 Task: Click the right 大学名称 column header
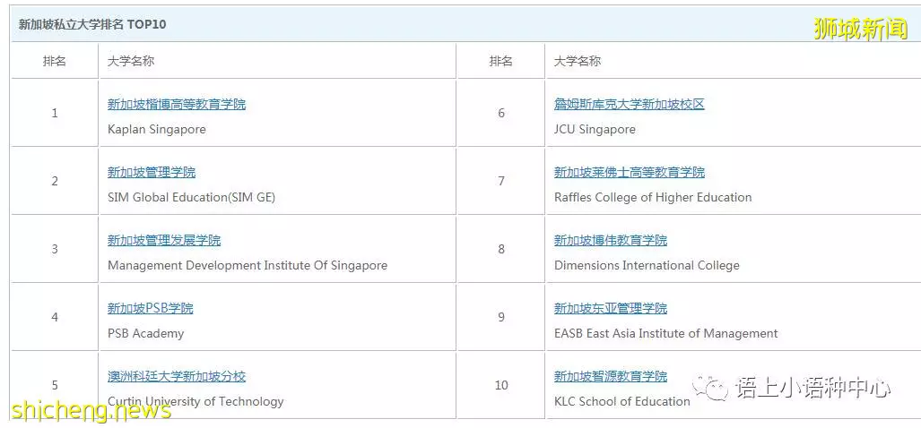click(578, 61)
